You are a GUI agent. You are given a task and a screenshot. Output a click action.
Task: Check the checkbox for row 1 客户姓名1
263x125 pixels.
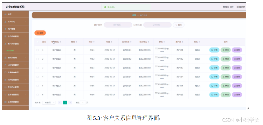point(38,50)
